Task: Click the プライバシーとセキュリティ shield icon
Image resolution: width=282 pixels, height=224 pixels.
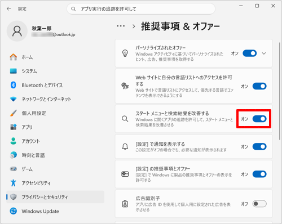Action: click(14, 197)
